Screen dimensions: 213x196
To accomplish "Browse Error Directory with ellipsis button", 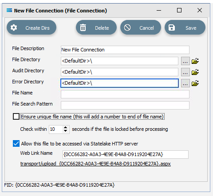I will [185, 83].
